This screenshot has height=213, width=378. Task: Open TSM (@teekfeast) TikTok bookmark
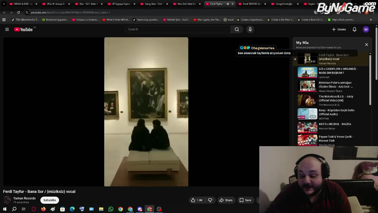tap(25, 20)
